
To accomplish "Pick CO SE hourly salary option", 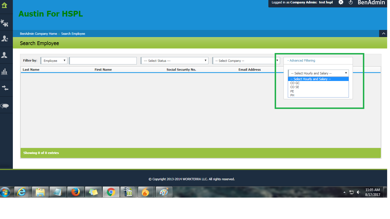I will point(295,87).
